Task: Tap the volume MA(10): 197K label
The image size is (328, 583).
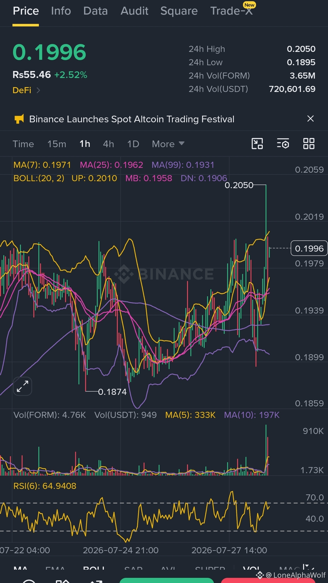Action: tap(252, 415)
